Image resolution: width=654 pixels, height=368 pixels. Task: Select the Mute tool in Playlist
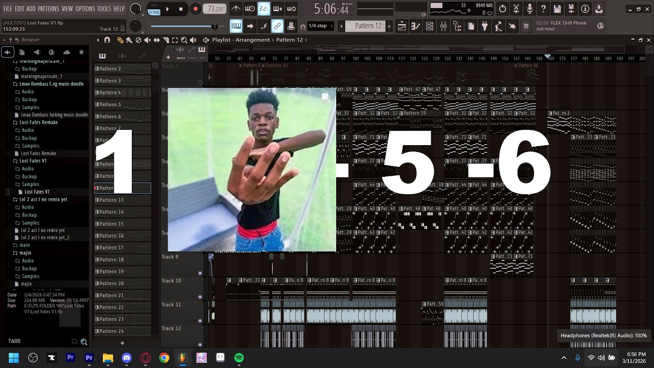click(x=148, y=40)
